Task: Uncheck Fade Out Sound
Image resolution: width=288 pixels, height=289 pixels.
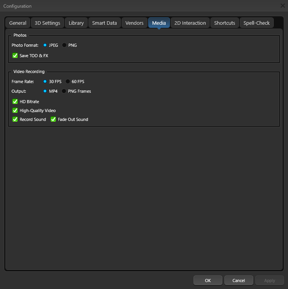Action: [x=54, y=119]
